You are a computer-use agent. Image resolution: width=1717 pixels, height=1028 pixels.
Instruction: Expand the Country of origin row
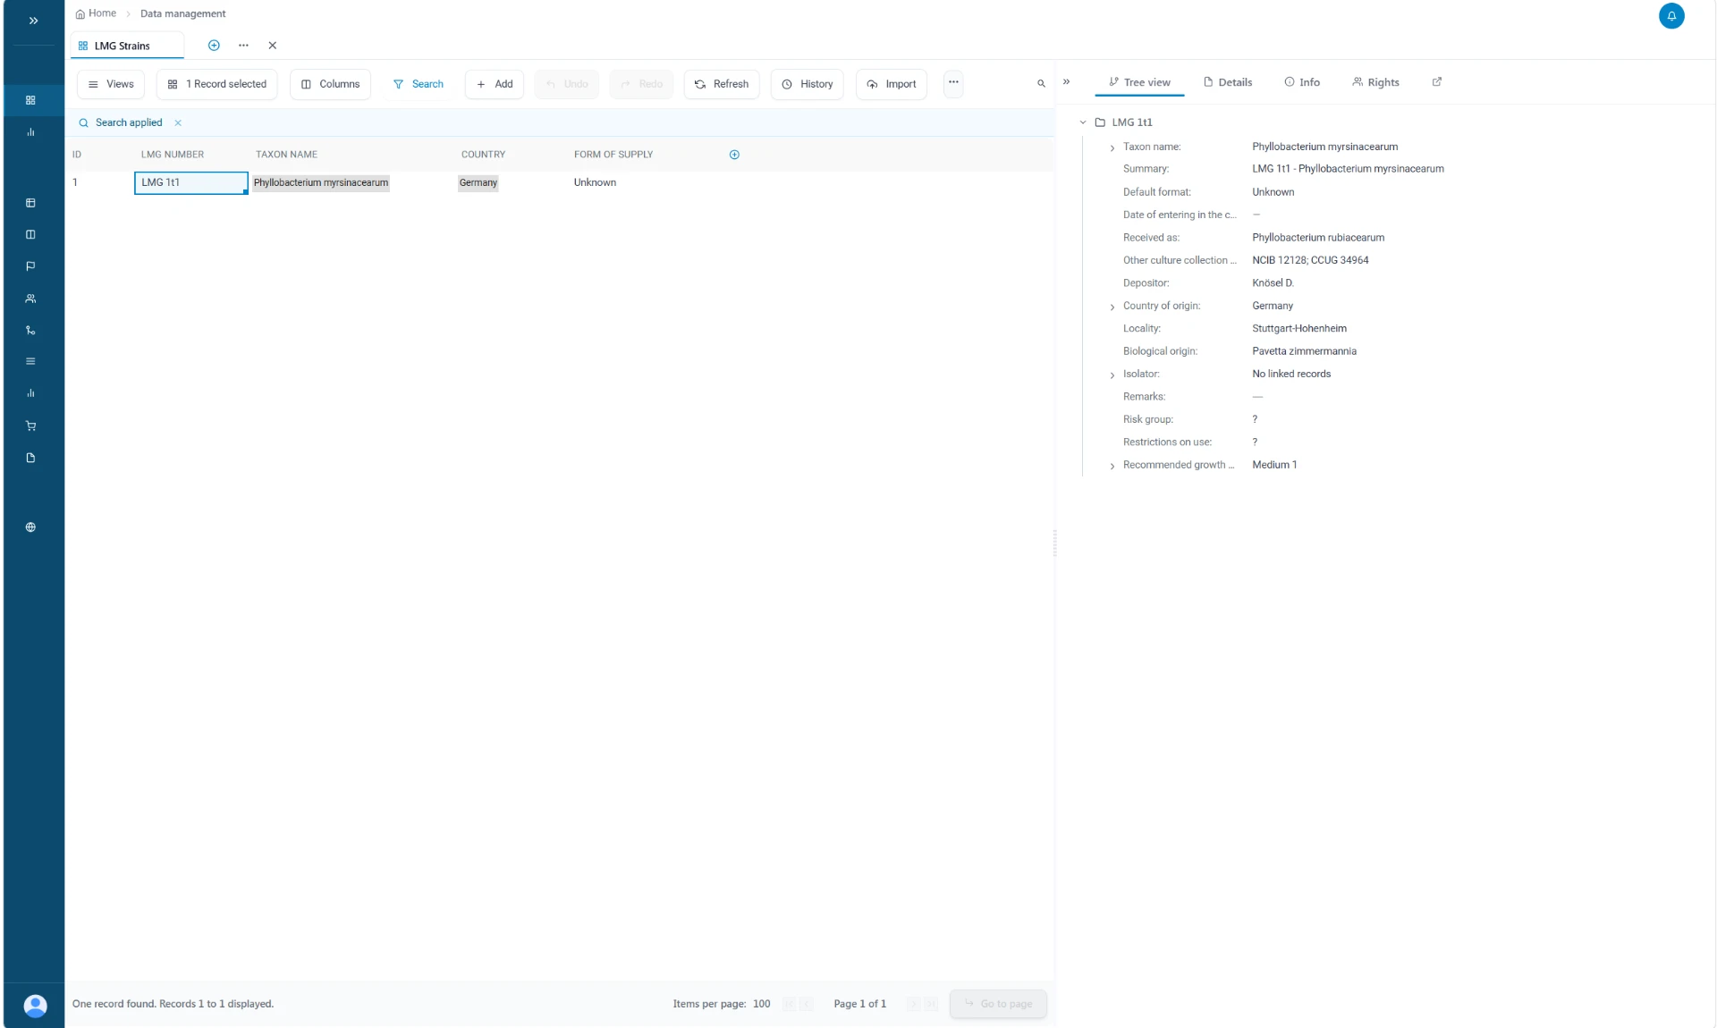pyautogui.click(x=1112, y=308)
